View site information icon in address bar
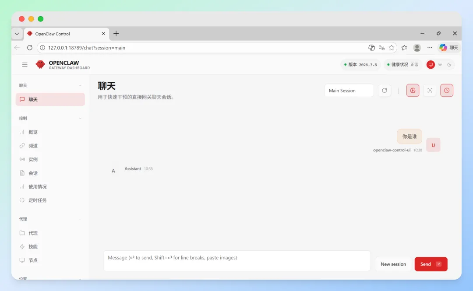 (x=42, y=48)
